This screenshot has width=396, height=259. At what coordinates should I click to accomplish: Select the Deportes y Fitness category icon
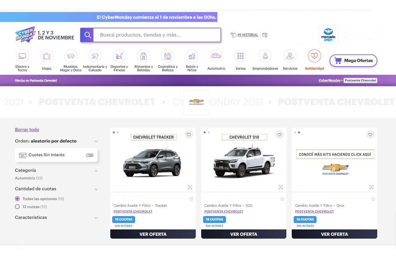coord(119,56)
